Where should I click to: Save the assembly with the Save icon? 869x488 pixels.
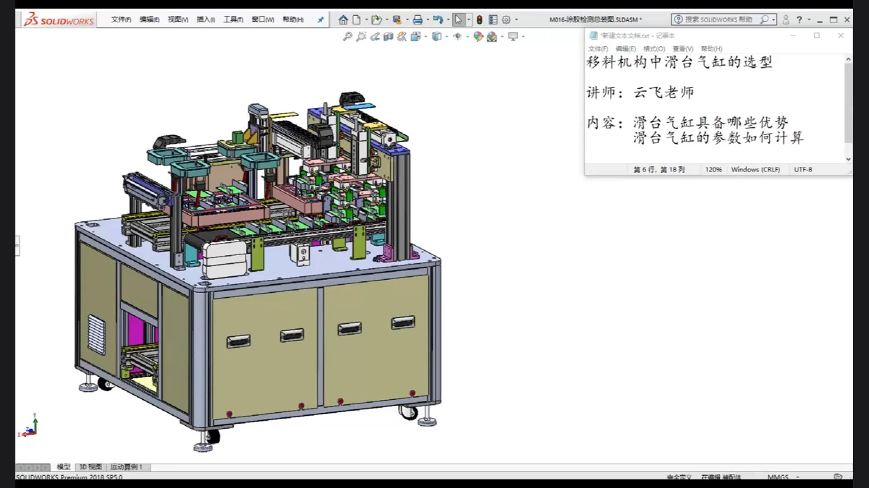coord(397,19)
